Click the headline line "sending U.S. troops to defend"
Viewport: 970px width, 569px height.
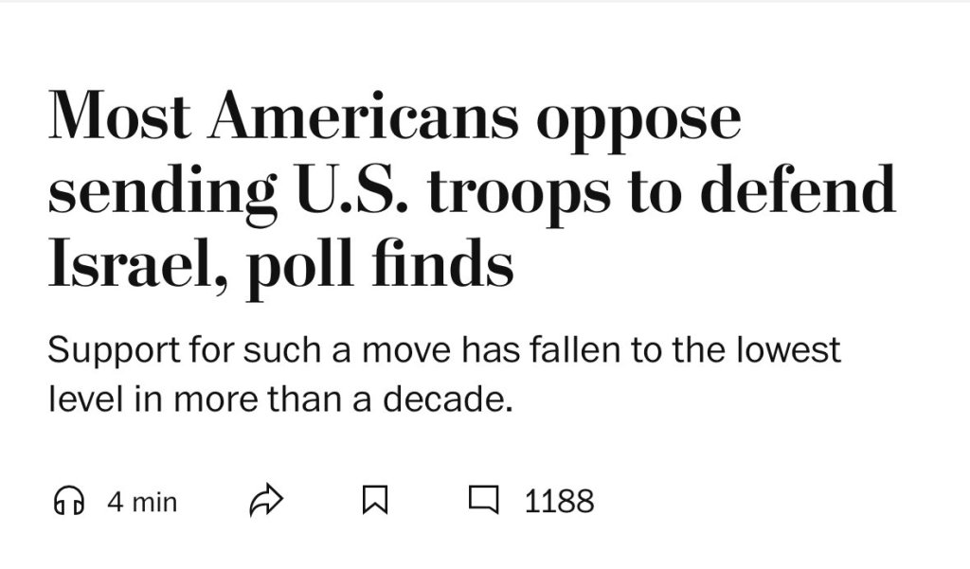472,190
